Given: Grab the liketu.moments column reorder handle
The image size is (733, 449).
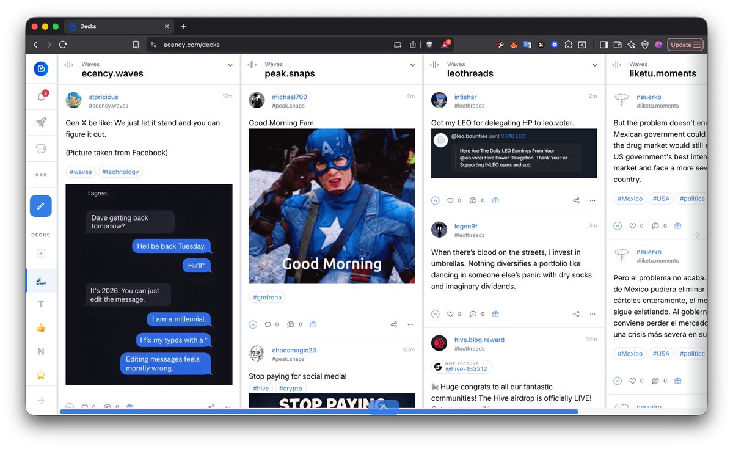Looking at the screenshot, I should coord(617,65).
